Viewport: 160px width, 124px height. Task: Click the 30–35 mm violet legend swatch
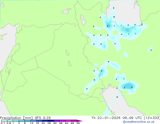[57, 121]
